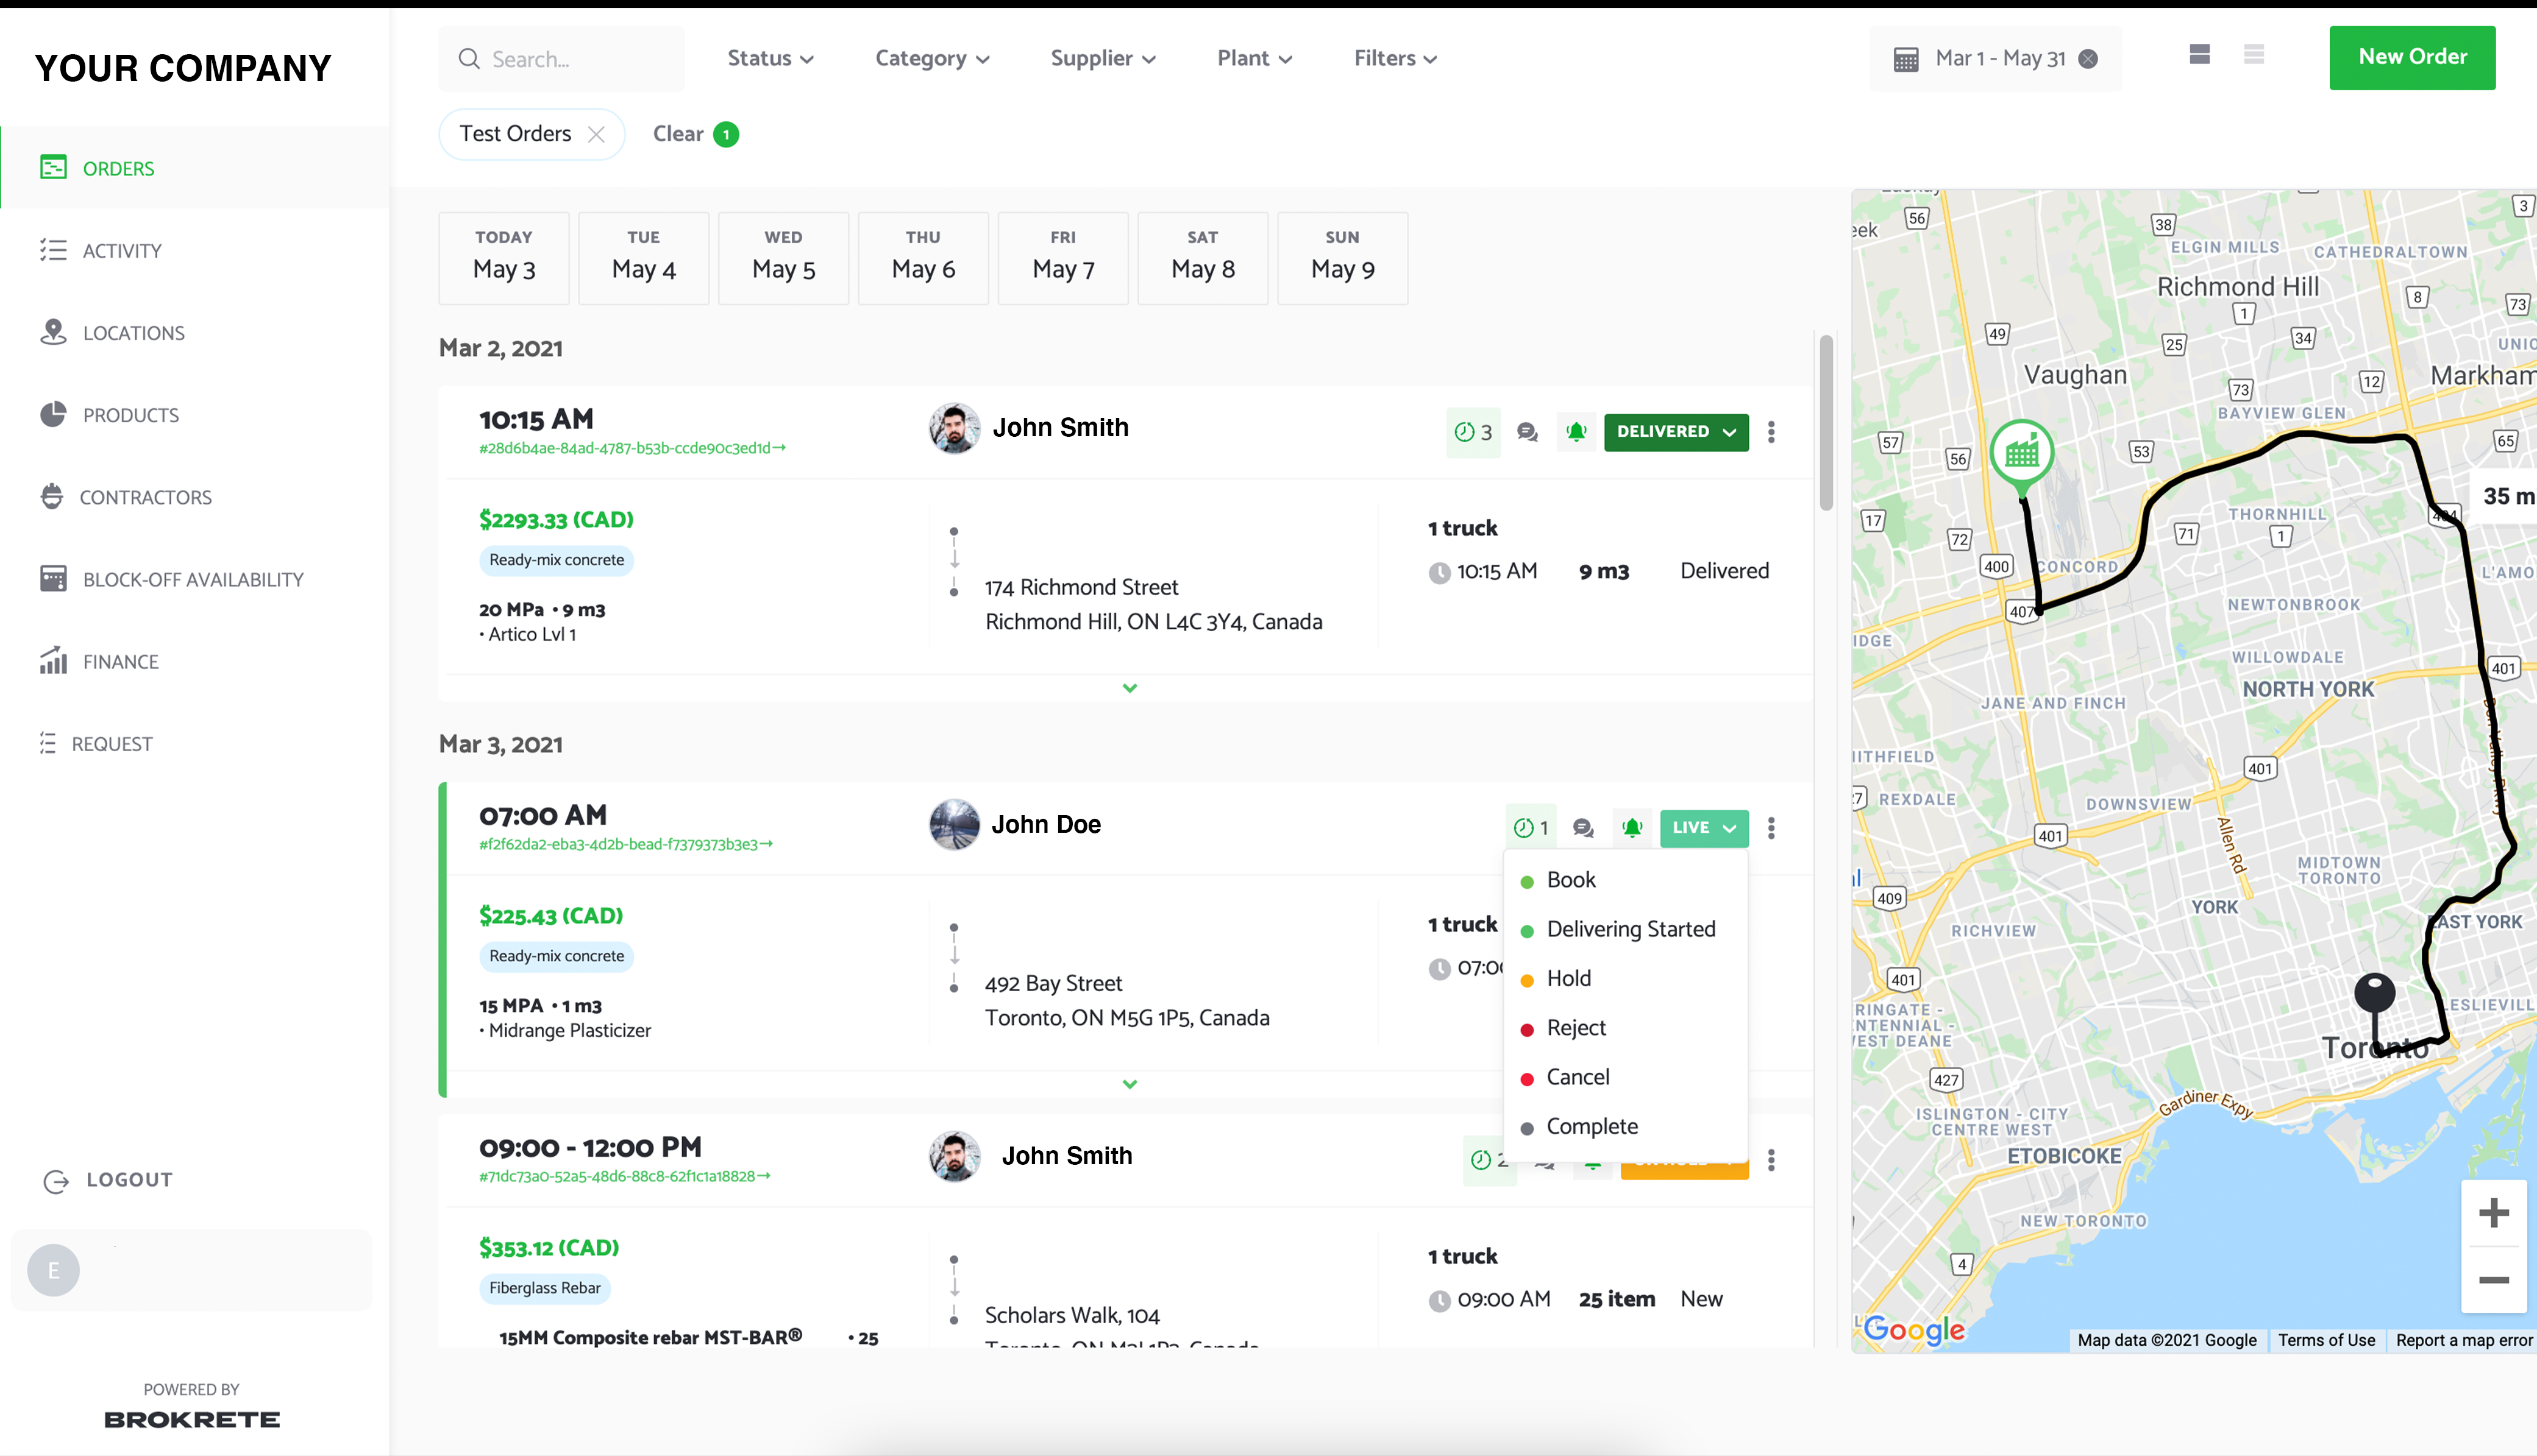
Task: Choose Hold from the status menu
Action: click(x=1568, y=978)
